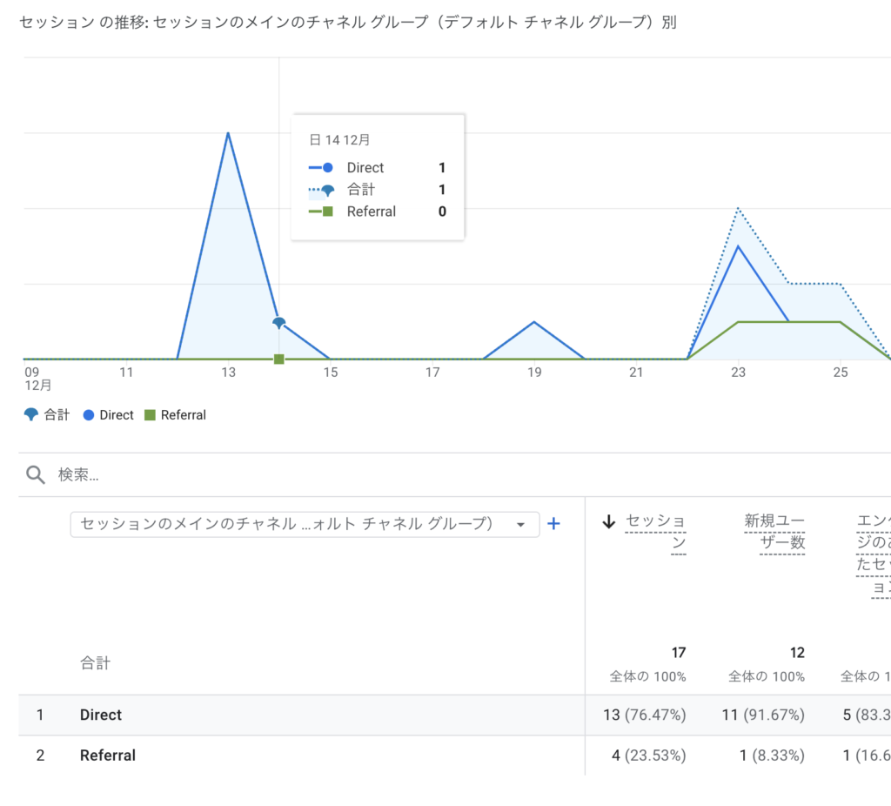Click the descending sort arrow beside セッション

coord(609,521)
